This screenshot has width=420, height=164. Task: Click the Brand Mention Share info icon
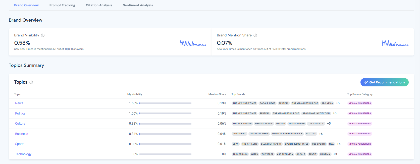click(x=255, y=35)
